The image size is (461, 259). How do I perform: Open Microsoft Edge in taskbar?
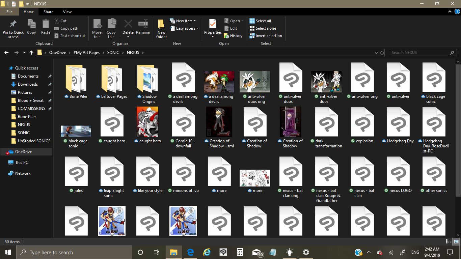[x=190, y=252]
